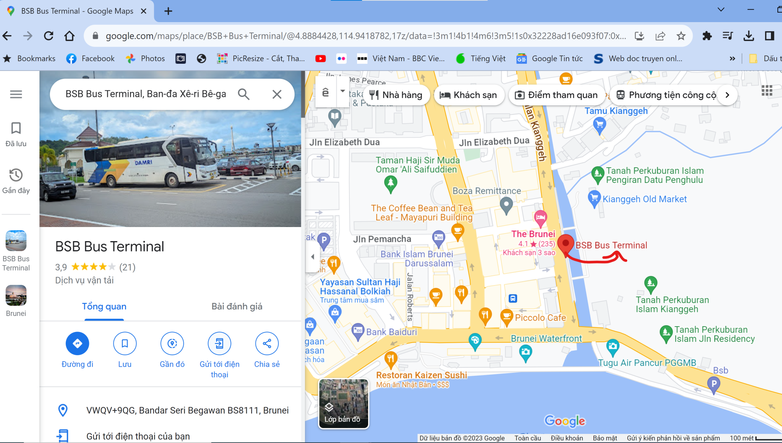
Task: Open Google Tin tức bookmark
Action: 550,58
